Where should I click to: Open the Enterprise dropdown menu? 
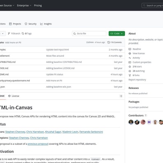tap(24, 5)
